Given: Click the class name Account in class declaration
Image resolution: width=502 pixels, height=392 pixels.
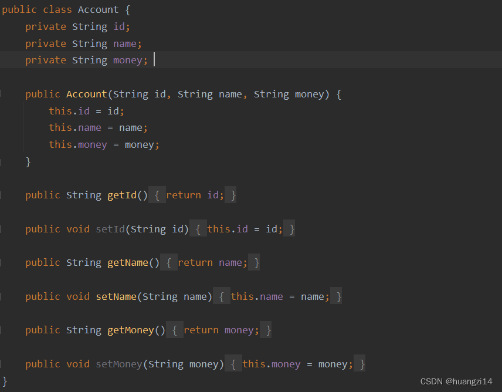Looking at the screenshot, I should (x=99, y=9).
